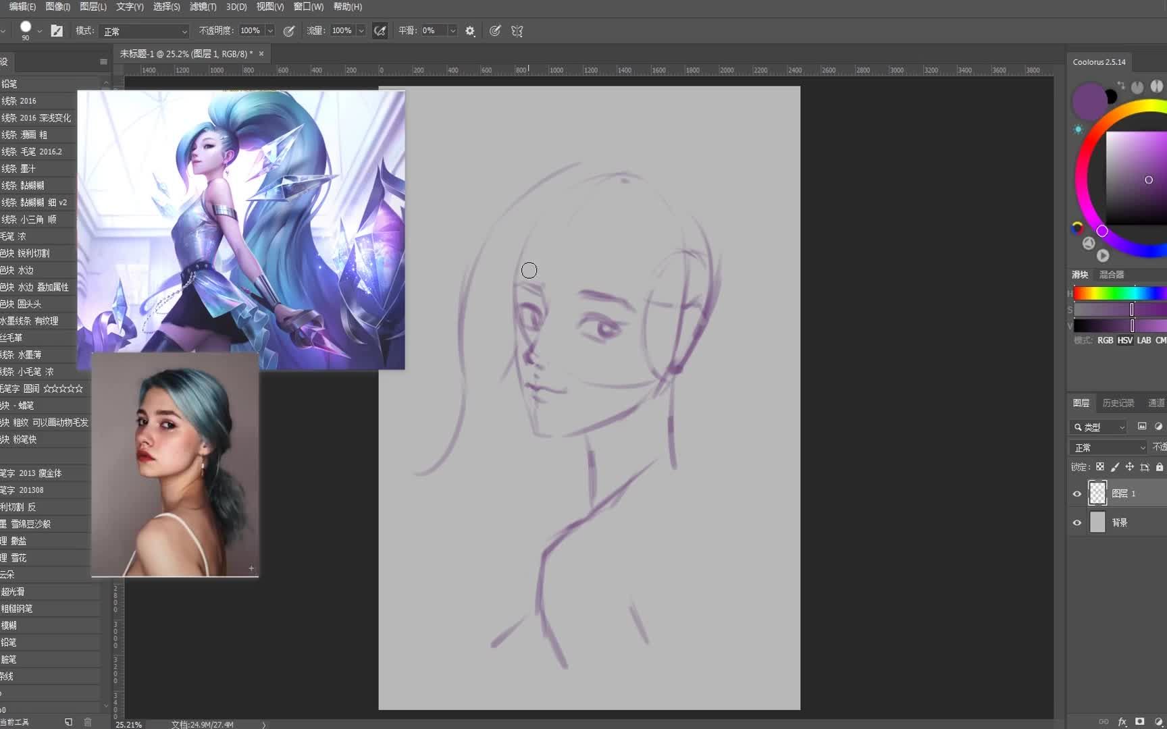1167x729 pixels.
Task: Click the Coolorus triangle shape icon
Action: point(1089,243)
